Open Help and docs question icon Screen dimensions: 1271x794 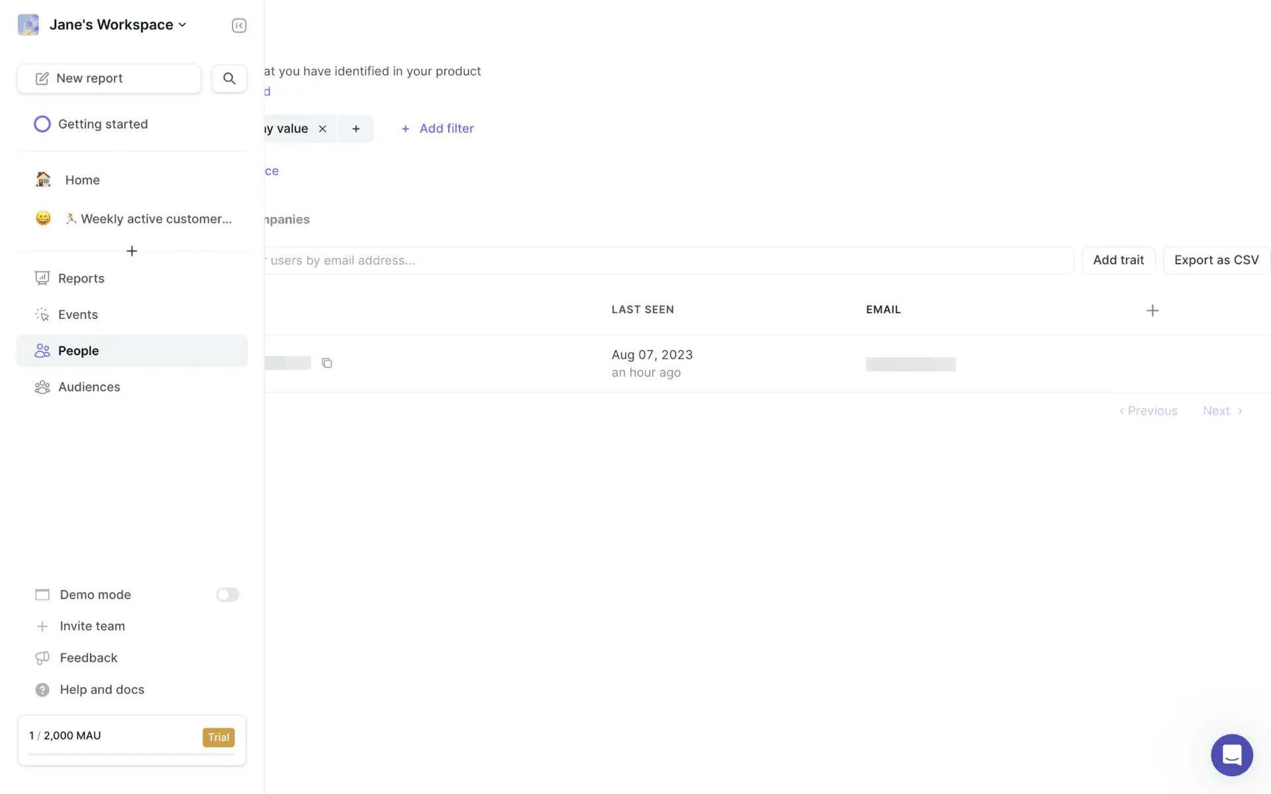click(x=42, y=689)
